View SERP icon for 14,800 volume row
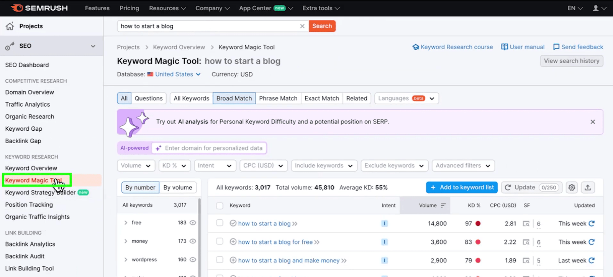The height and width of the screenshot is (277, 613). [x=526, y=224]
